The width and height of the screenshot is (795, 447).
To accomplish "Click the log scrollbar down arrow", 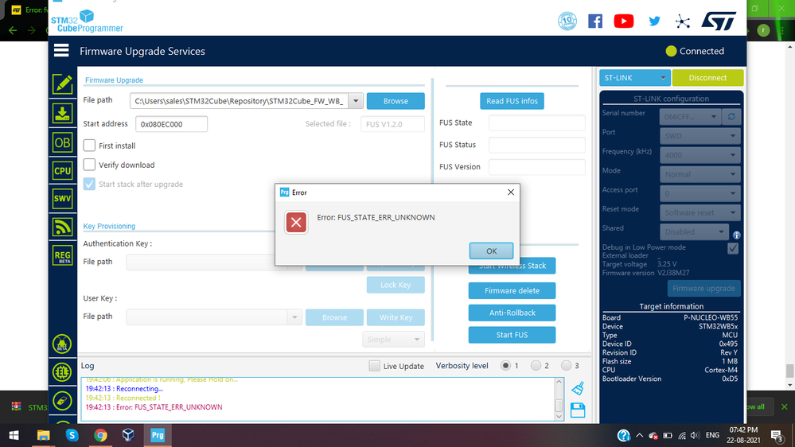I will pos(559,416).
